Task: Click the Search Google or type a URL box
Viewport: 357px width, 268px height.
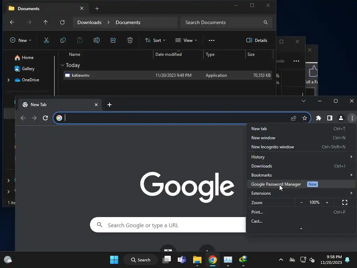Action: tap(168, 225)
